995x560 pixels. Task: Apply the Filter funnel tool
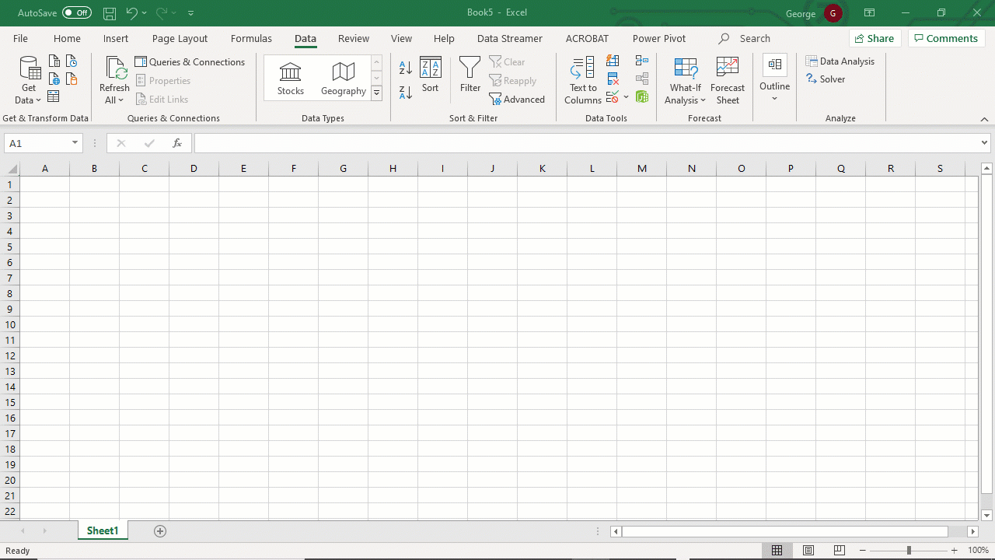470,75
